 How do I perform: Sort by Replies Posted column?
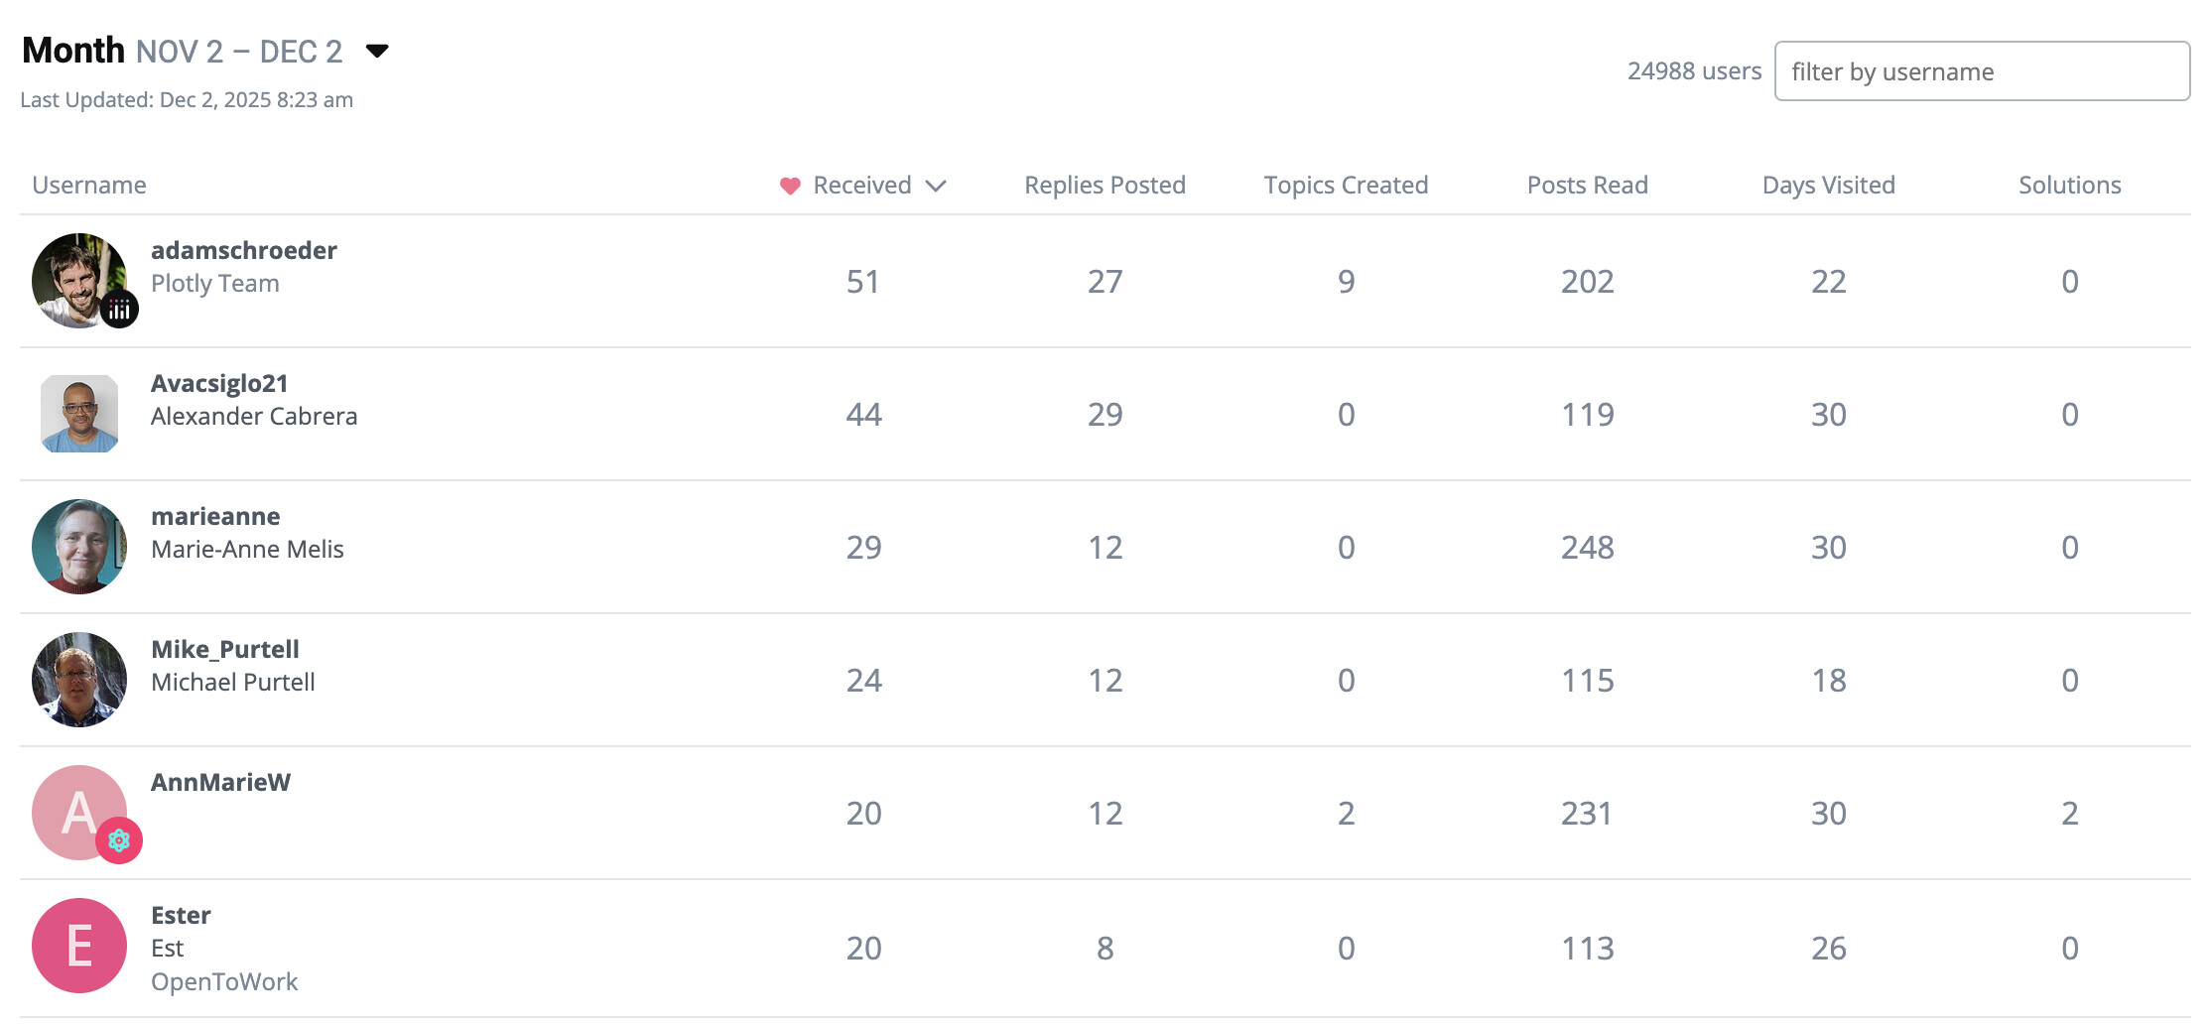(1105, 186)
